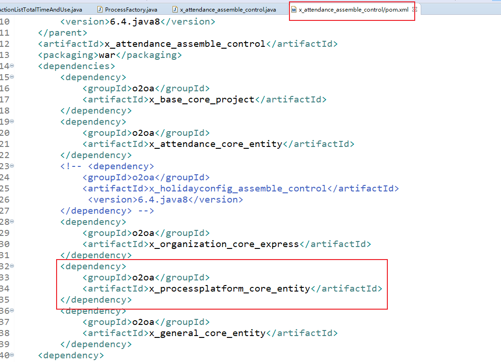Click the dependencies opening tag on line 14
The height and width of the screenshot is (362, 501).
(x=77, y=66)
